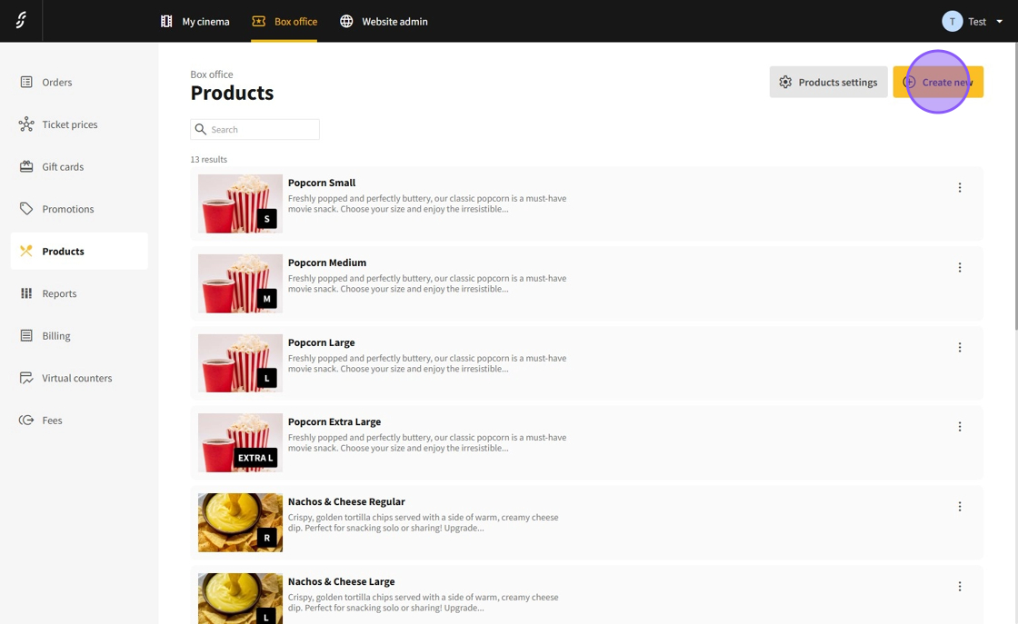This screenshot has width=1018, height=624.
Task: Open options menu for Popcorn Small
Action: tap(959, 188)
